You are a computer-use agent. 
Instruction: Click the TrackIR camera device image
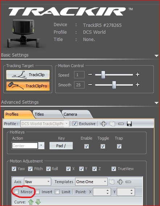24,33
